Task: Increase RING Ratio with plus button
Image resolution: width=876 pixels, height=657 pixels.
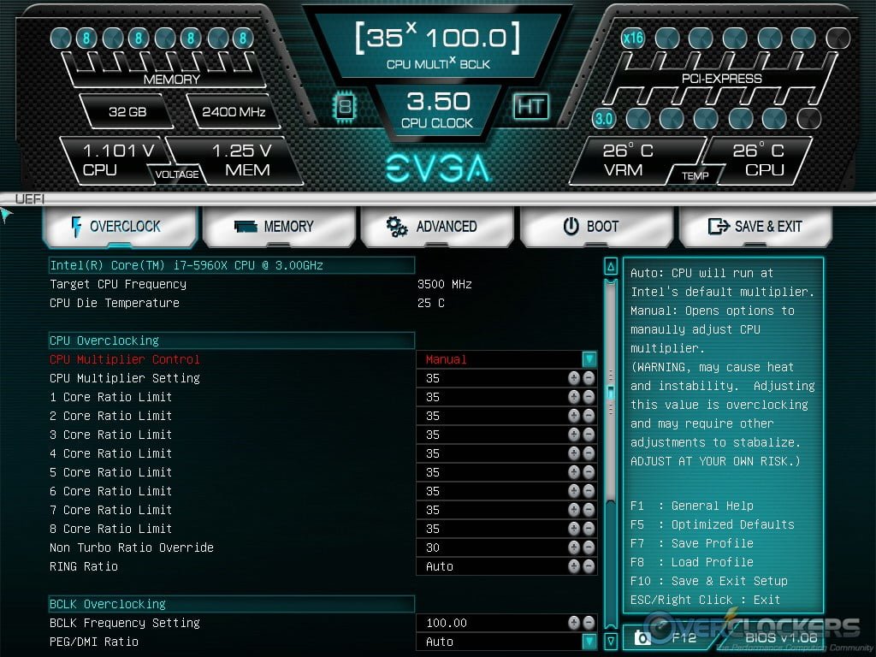Action: pyautogui.click(x=574, y=566)
